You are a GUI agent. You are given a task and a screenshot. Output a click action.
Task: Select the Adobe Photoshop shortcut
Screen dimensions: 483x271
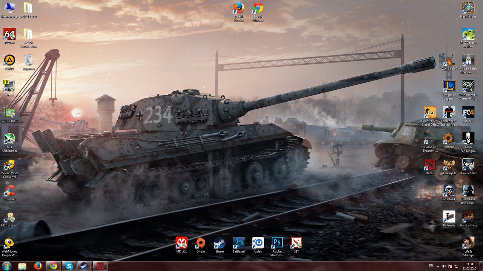pos(277,247)
